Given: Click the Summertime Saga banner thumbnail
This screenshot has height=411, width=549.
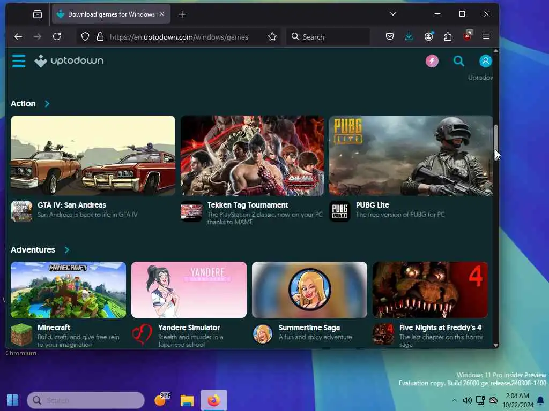Looking at the screenshot, I should coord(309,290).
